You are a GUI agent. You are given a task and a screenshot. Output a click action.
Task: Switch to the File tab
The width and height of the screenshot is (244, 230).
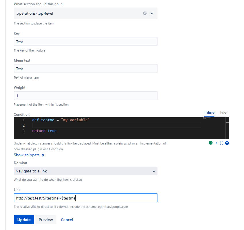[x=223, y=113]
